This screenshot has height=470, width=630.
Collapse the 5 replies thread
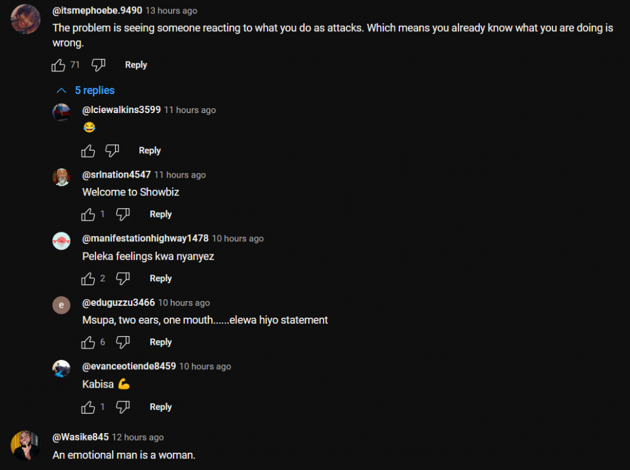tap(86, 90)
